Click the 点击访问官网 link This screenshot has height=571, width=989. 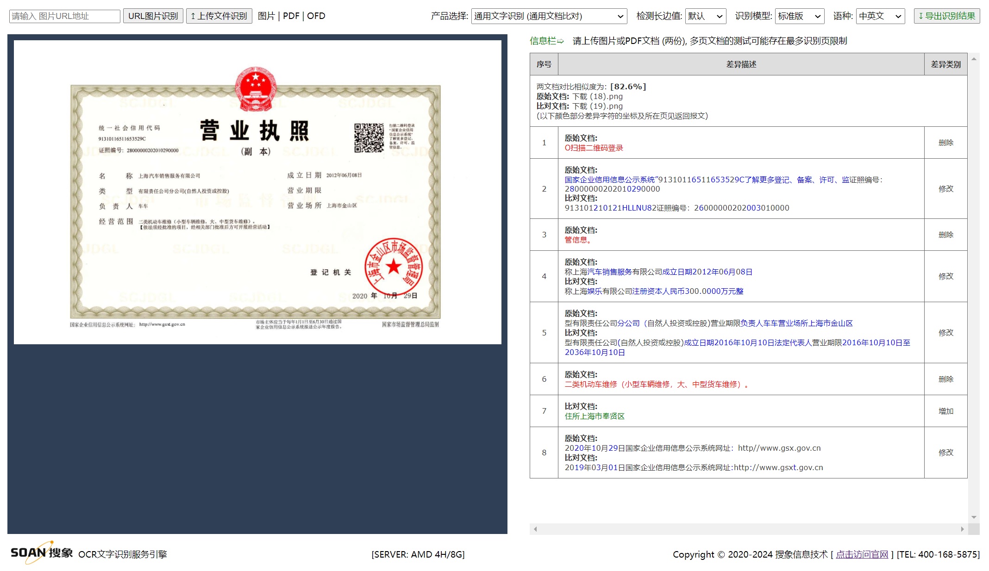(862, 554)
